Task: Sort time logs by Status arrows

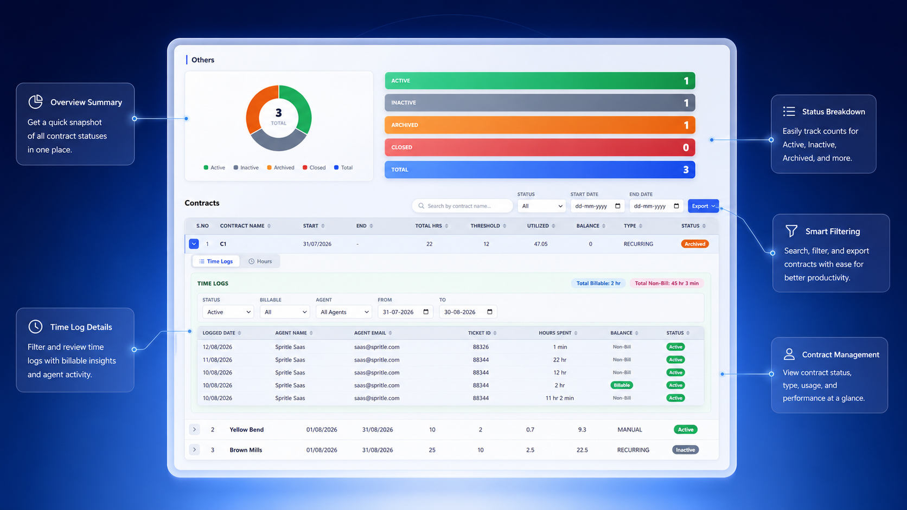Action: pyautogui.click(x=688, y=333)
